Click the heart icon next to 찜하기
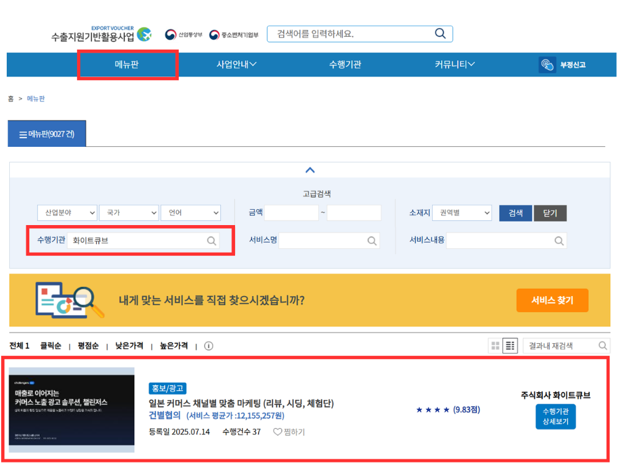617x463 pixels. pyautogui.click(x=277, y=432)
